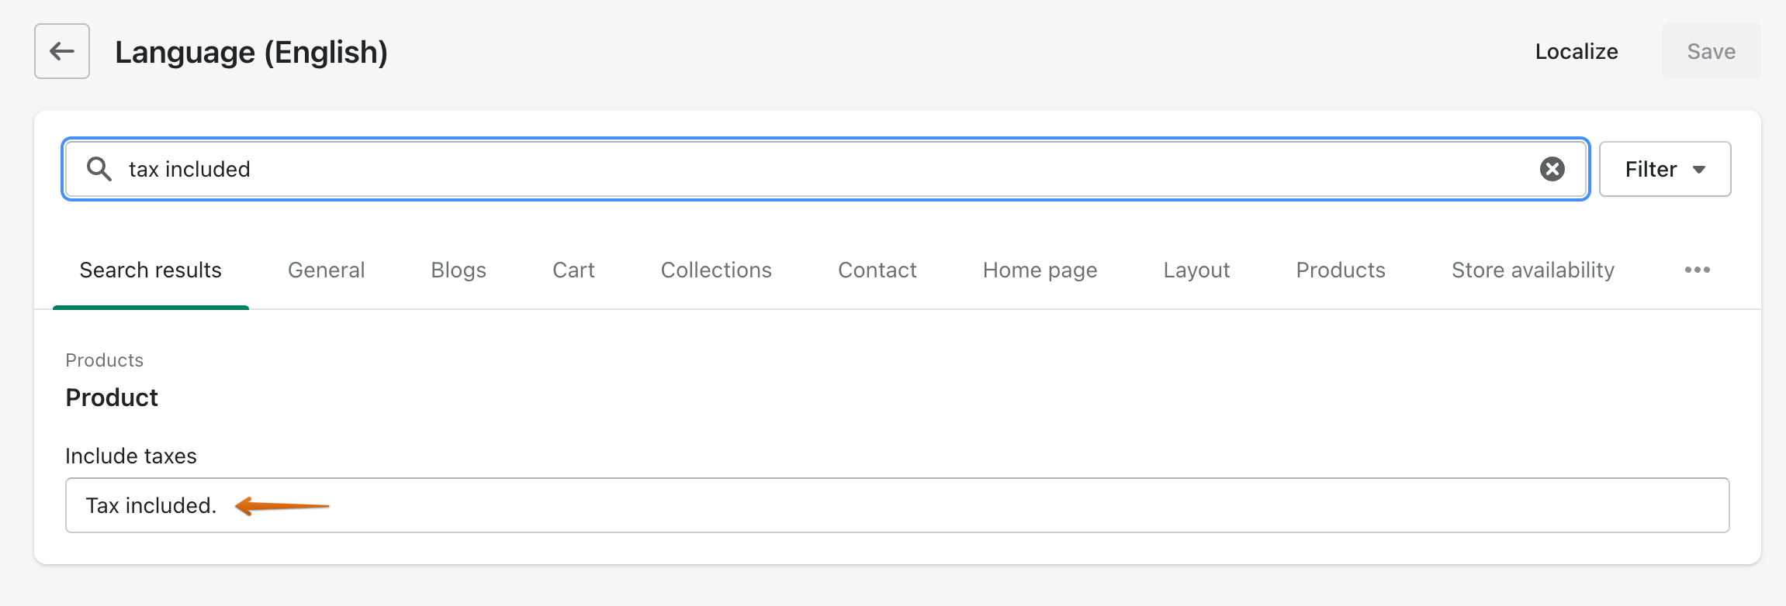
Task: Open the General tab
Action: [x=326, y=270]
